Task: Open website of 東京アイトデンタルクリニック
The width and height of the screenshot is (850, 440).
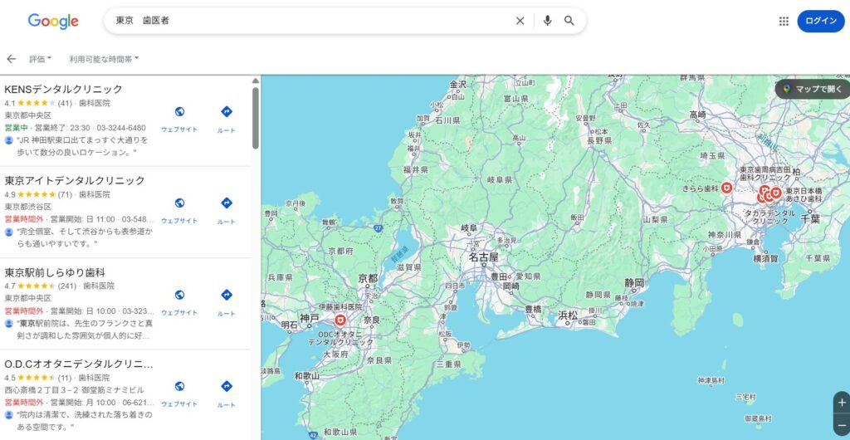Action: click(x=179, y=211)
